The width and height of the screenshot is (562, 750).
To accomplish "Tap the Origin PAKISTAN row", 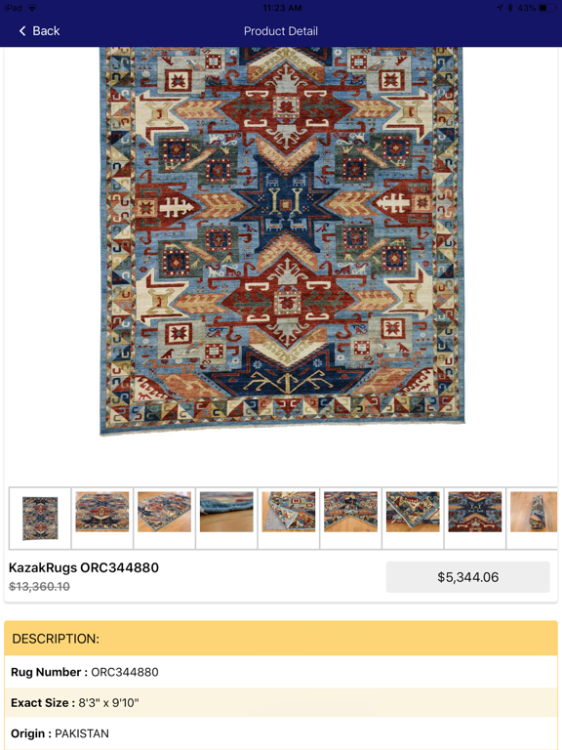I will 281,733.
